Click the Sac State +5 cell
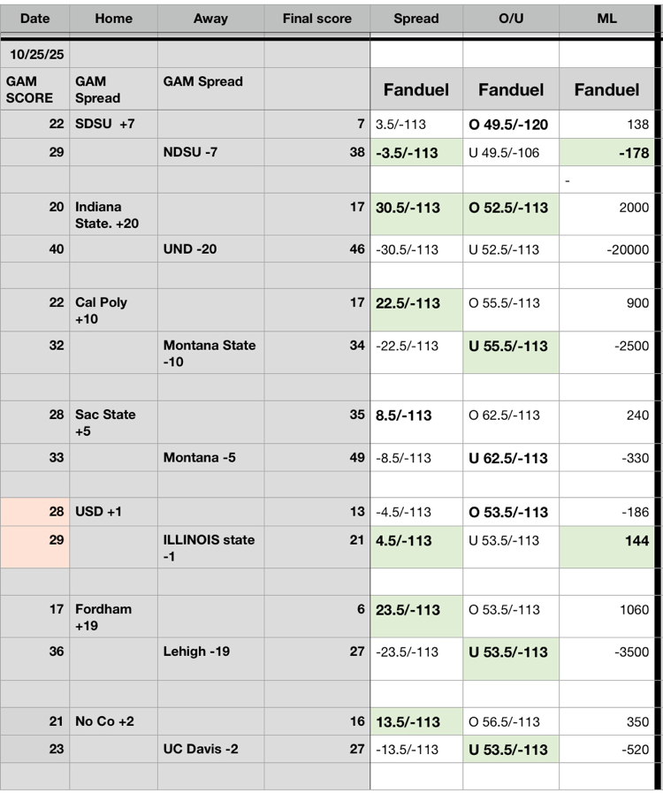 pyautogui.click(x=113, y=423)
